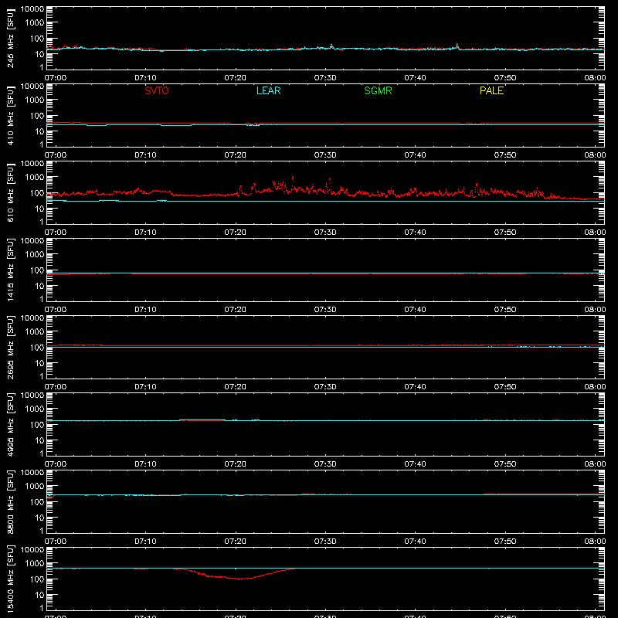
Task: Click the 10000 tick label of the 245 MHz plot
Action: click(x=32, y=9)
